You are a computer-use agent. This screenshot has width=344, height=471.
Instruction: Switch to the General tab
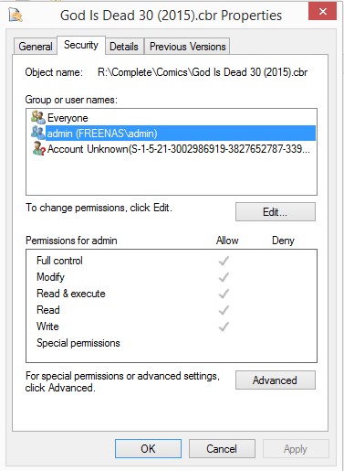click(x=36, y=47)
